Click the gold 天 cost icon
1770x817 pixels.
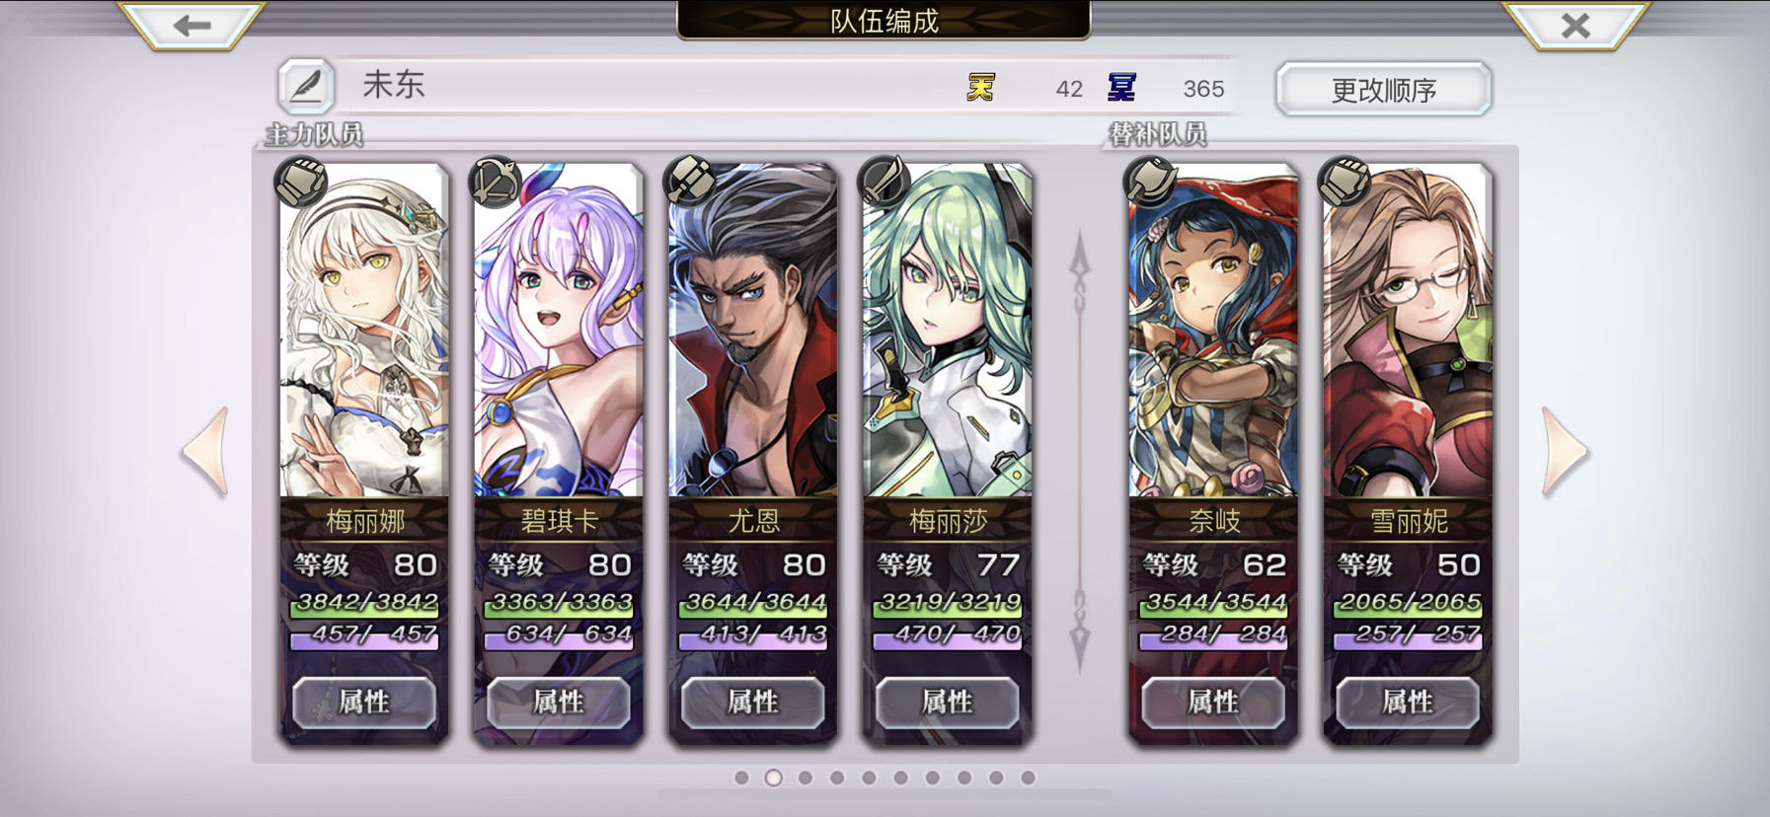tap(980, 88)
